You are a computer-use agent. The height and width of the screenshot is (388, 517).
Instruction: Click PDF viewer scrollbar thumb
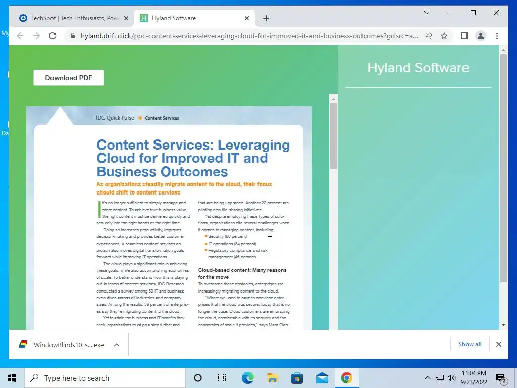point(333,136)
